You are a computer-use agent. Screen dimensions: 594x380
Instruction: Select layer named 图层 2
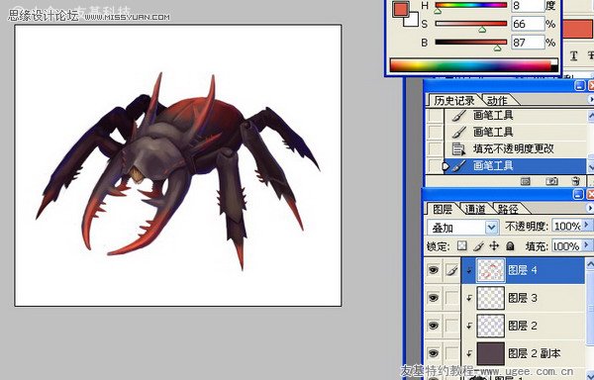523,326
